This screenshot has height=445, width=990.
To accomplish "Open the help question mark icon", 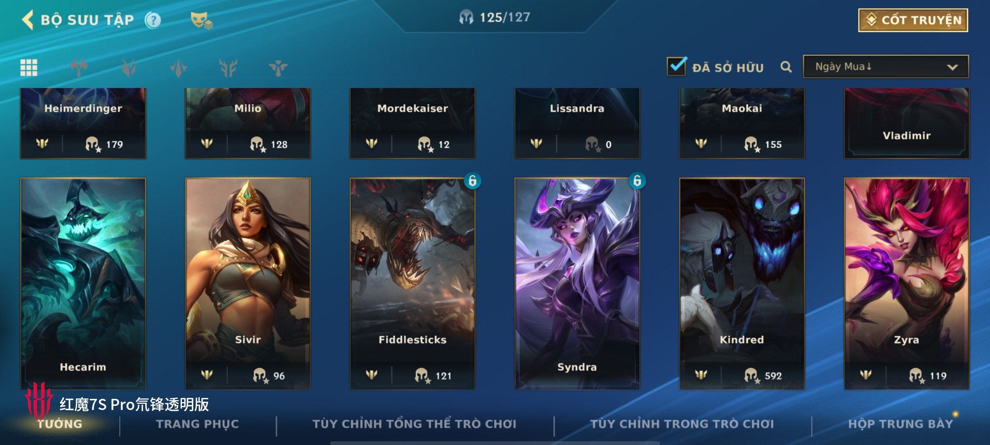I will 153,20.
